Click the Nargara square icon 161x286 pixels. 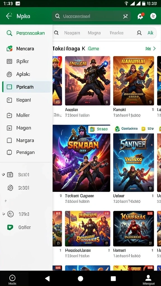tap(9, 140)
